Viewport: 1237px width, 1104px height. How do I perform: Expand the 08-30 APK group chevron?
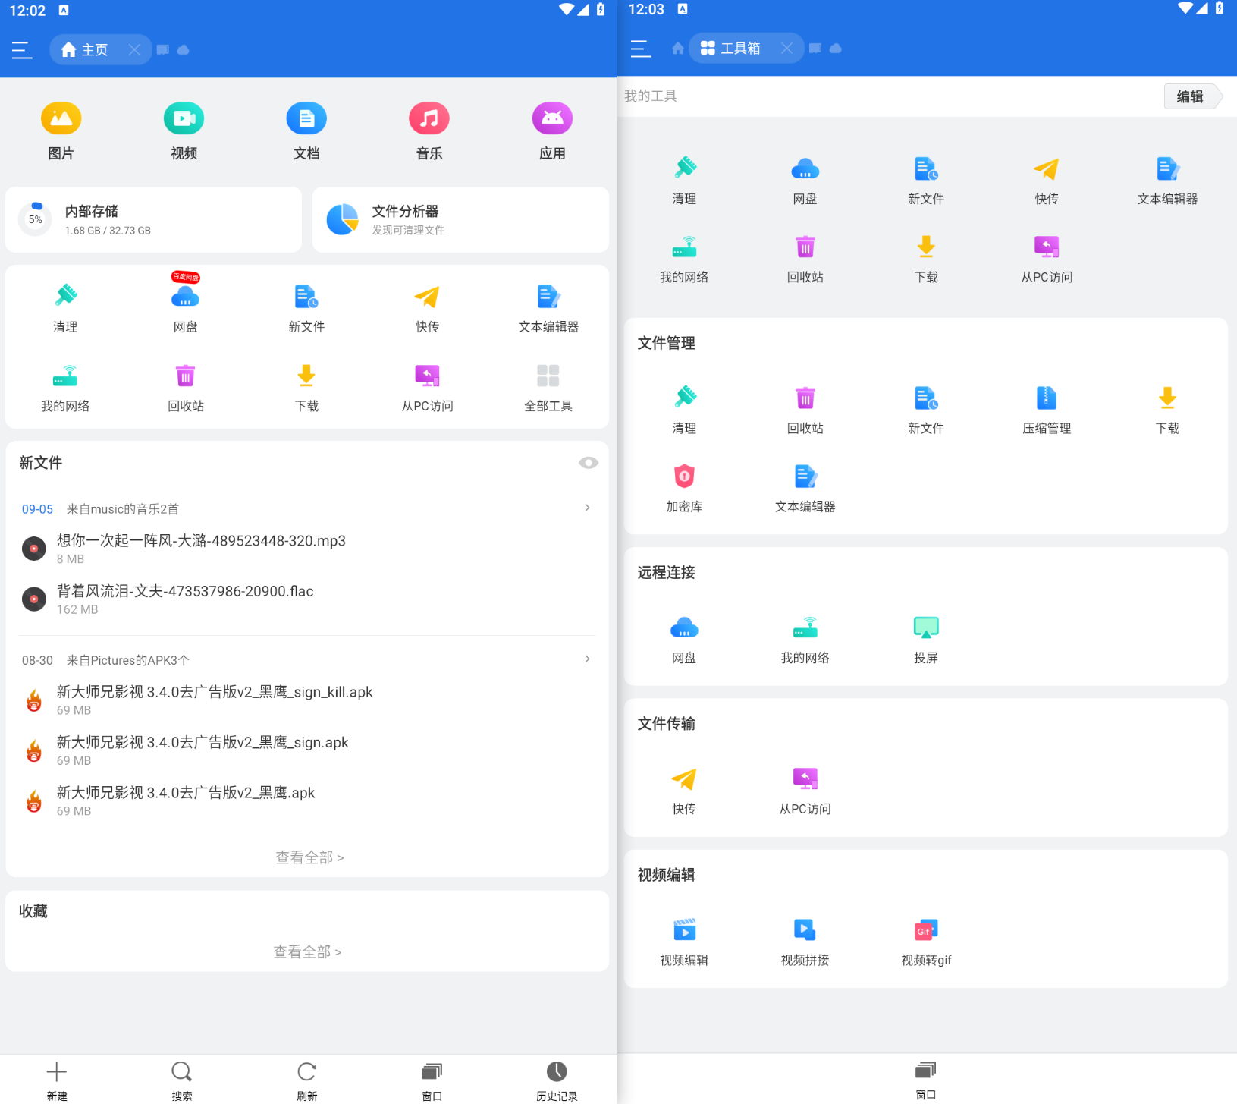click(x=587, y=659)
